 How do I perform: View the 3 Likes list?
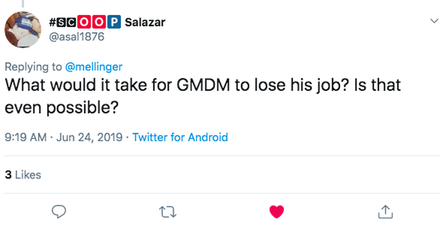point(23,175)
